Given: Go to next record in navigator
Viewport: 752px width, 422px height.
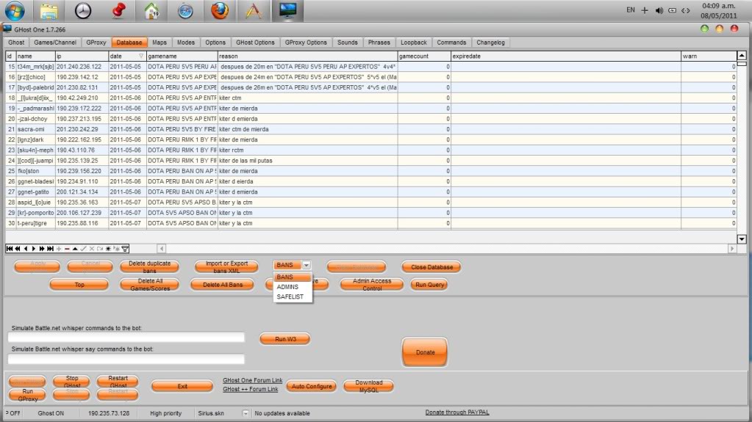Looking at the screenshot, I should point(34,249).
